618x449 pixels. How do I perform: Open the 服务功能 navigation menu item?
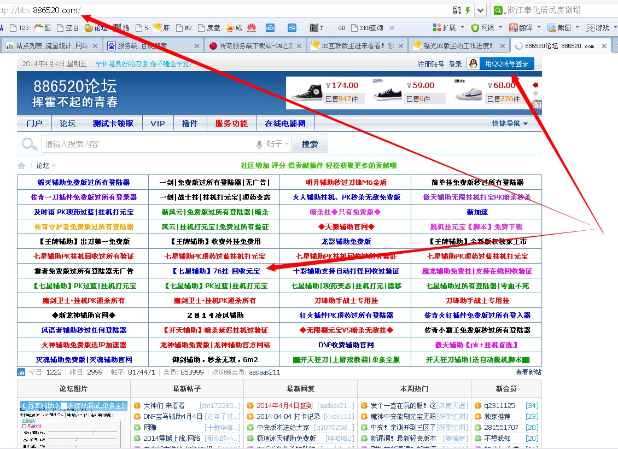[231, 124]
